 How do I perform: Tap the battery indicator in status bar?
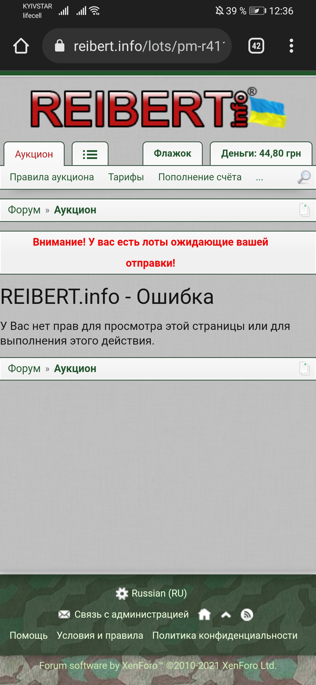(x=258, y=11)
